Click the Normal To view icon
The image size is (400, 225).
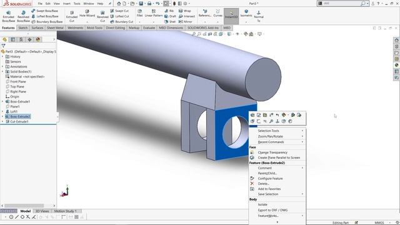pyautogui.click(x=259, y=17)
